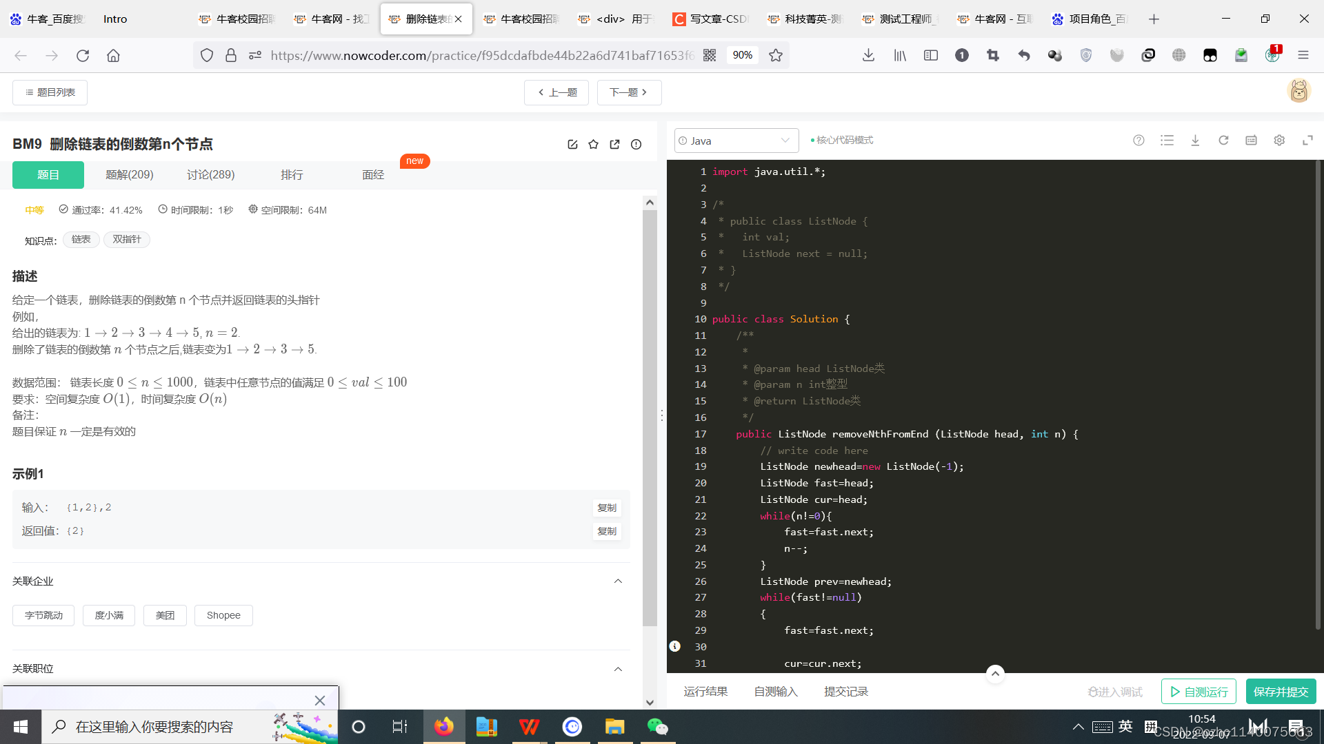The height and width of the screenshot is (744, 1324).
Task: Open Firefox from the taskbar
Action: 443,727
